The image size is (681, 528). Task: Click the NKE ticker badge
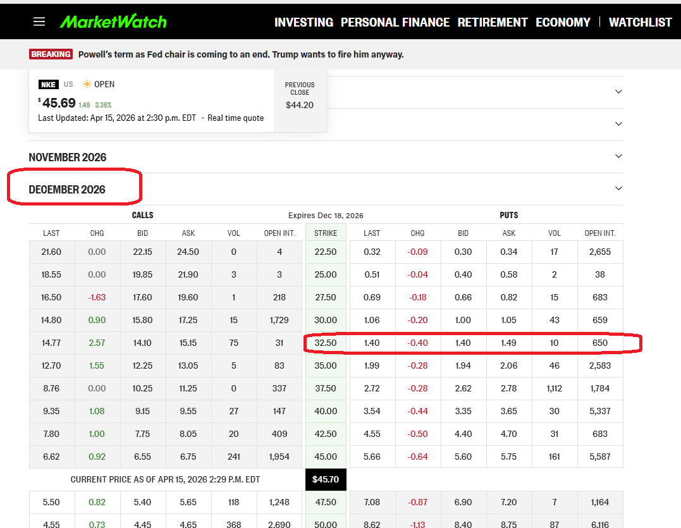click(x=48, y=84)
